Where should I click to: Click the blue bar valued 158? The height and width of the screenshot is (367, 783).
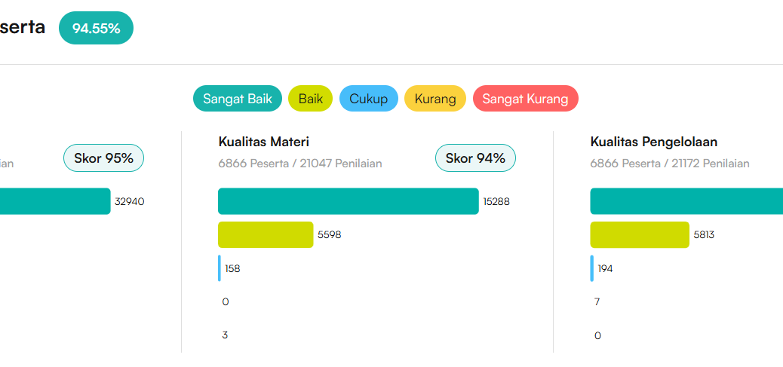coord(220,268)
